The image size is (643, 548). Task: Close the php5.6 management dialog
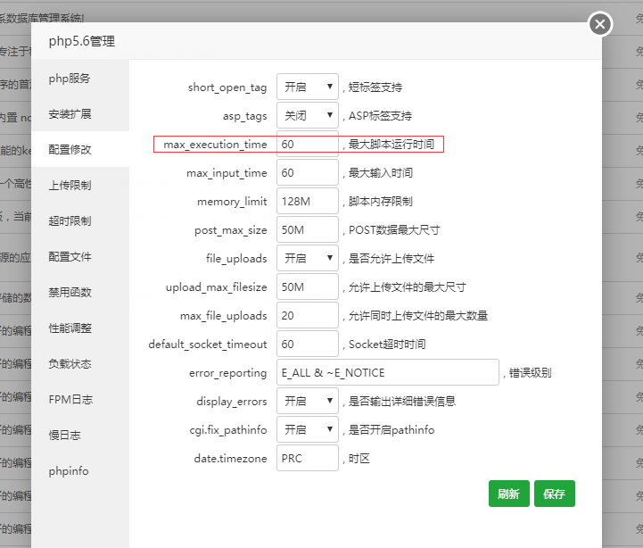tap(601, 24)
